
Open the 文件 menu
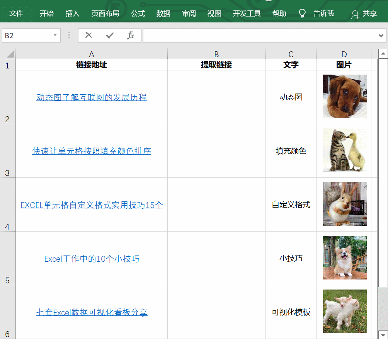click(x=16, y=13)
